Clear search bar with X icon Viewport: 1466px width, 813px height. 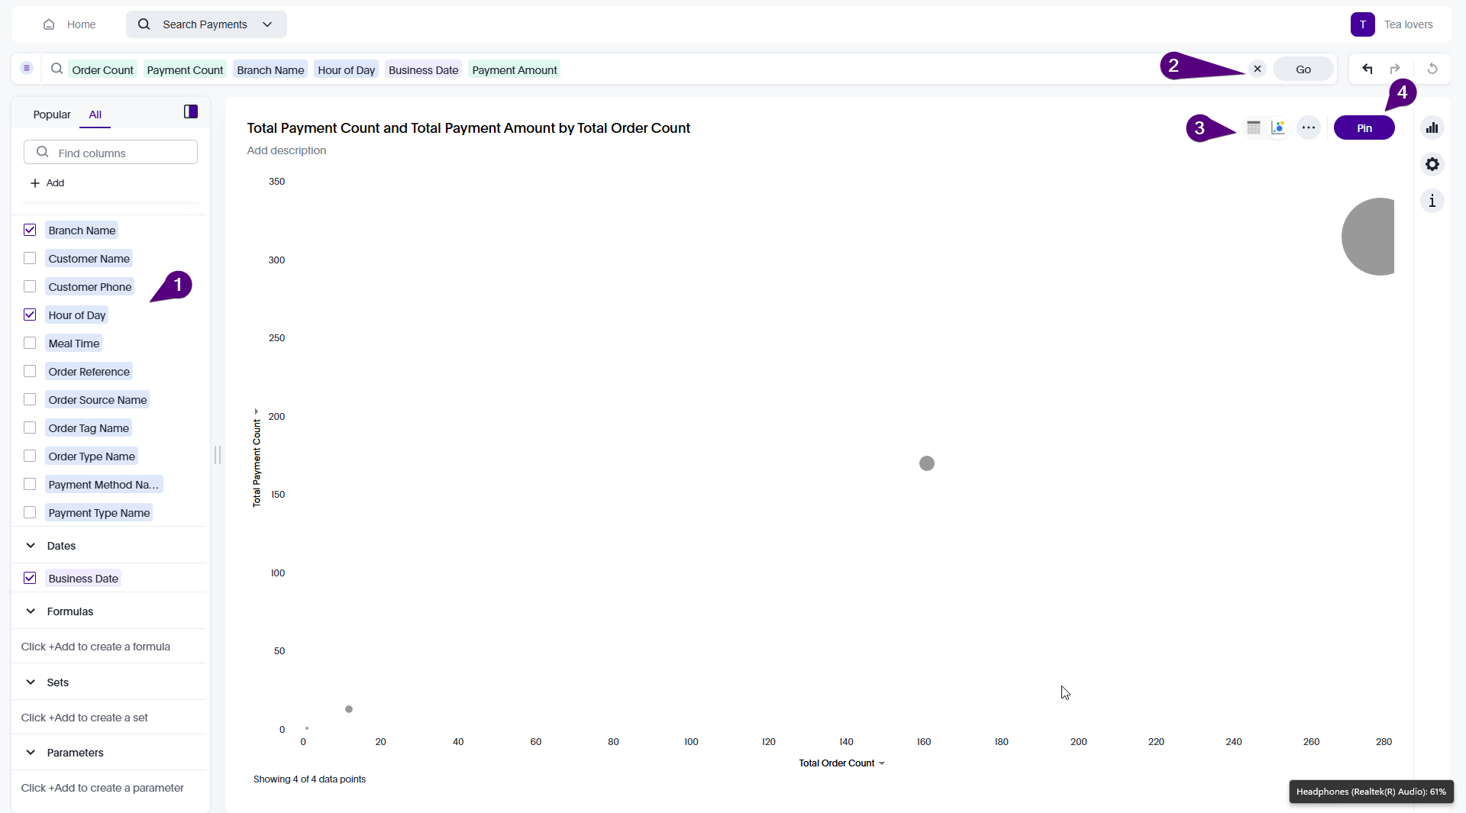tap(1258, 69)
